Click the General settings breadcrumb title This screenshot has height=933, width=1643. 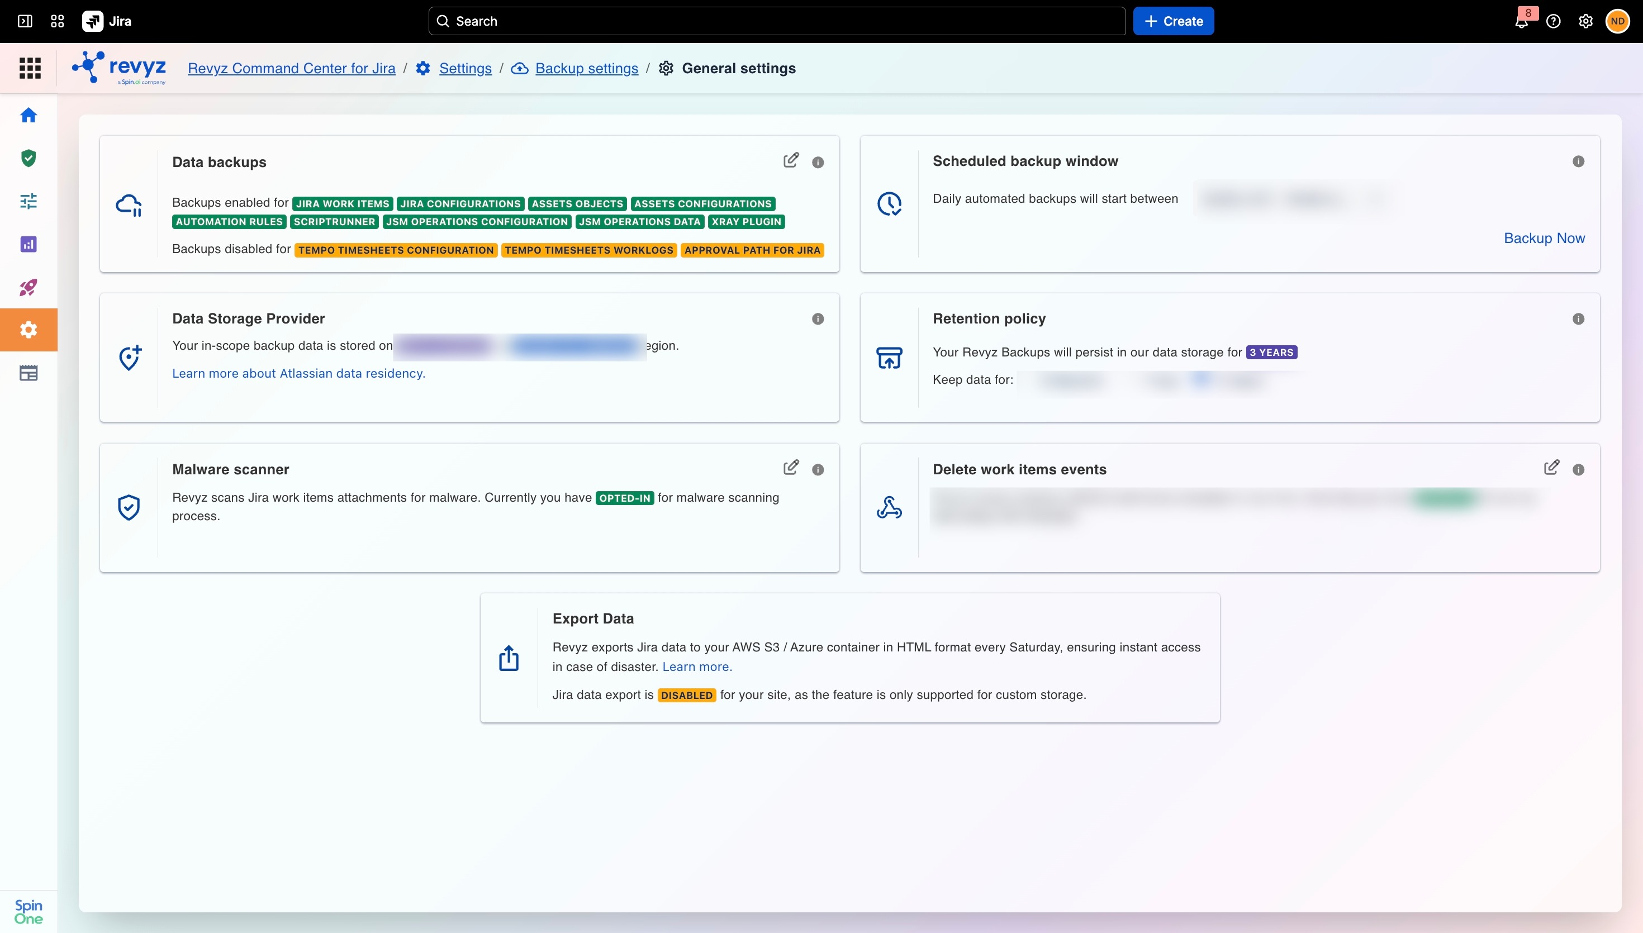[739, 69]
